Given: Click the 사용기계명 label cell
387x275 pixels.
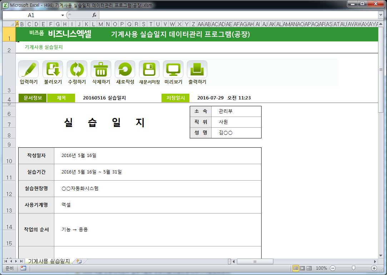Looking at the screenshot, I should tap(36, 205).
